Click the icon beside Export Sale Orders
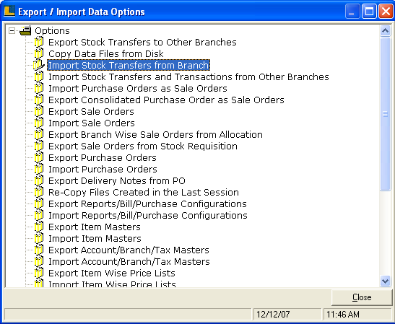Viewport: 395px width, 324px height. [39, 111]
